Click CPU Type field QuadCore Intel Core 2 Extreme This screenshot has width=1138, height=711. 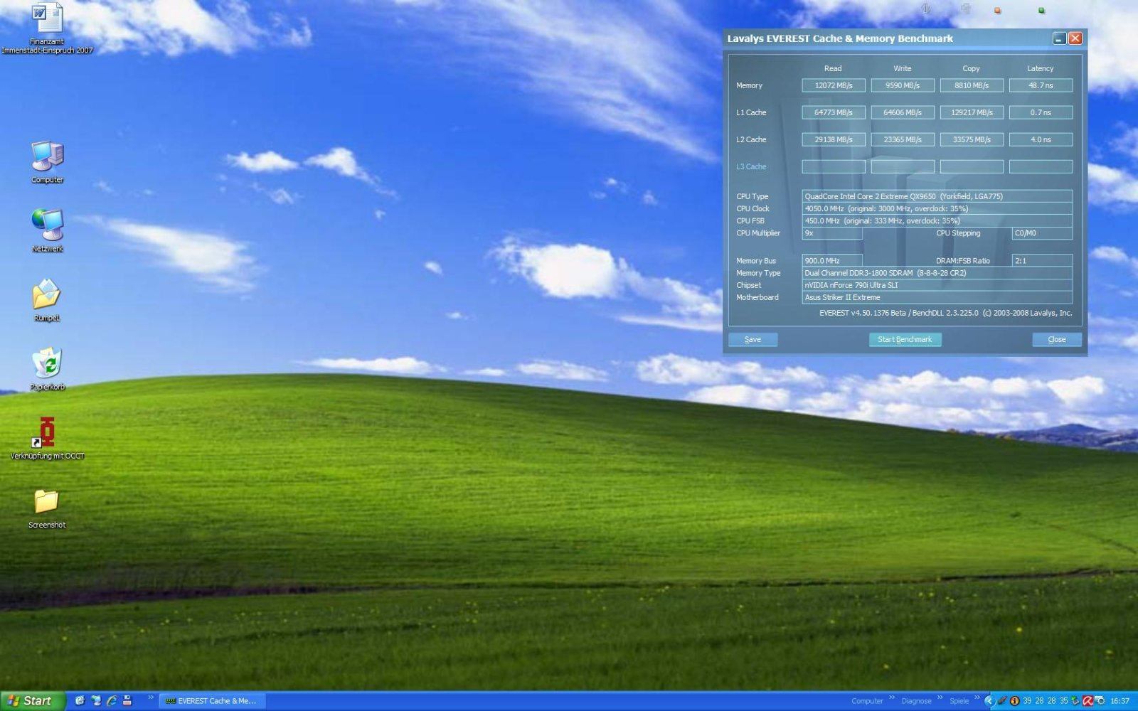937,196
